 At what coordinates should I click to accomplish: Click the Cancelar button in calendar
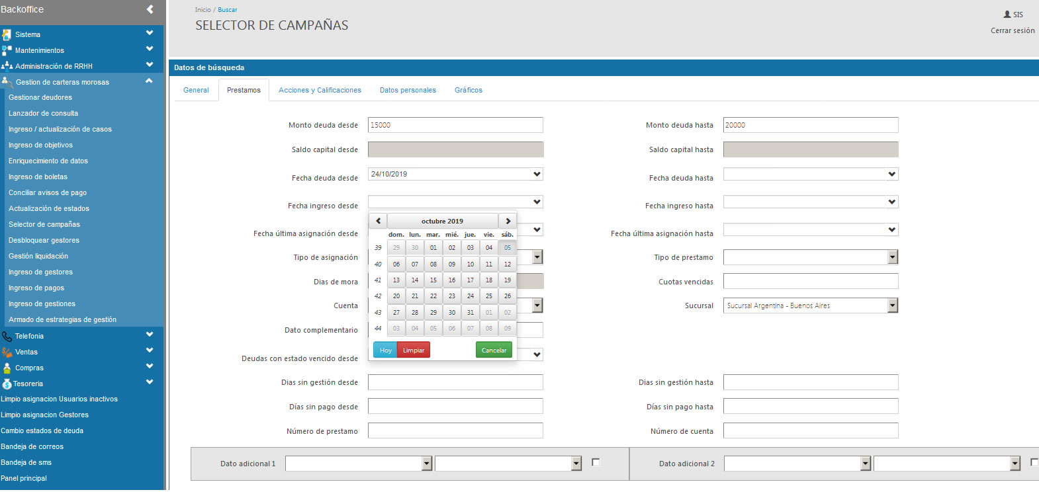pos(494,350)
